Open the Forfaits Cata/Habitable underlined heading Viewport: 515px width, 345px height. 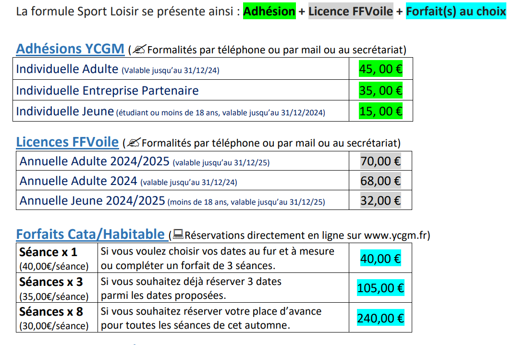click(90, 234)
